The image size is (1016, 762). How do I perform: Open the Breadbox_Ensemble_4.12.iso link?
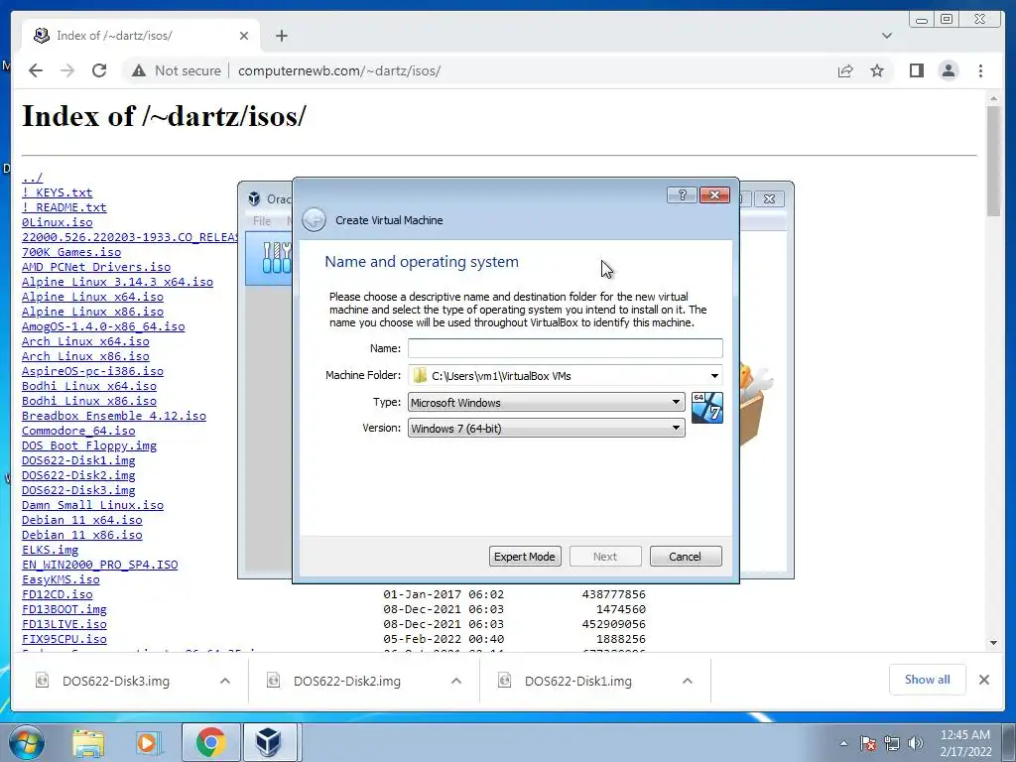[114, 416]
